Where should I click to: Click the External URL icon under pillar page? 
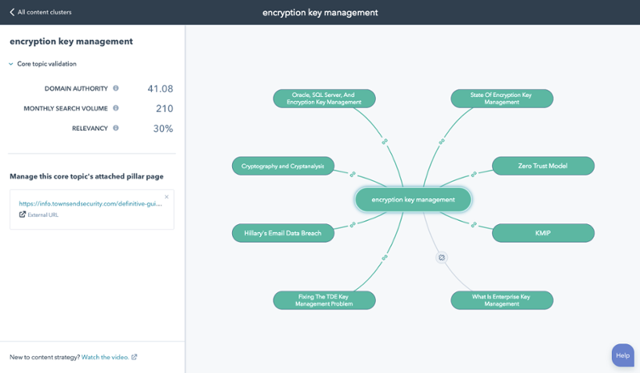coord(22,215)
